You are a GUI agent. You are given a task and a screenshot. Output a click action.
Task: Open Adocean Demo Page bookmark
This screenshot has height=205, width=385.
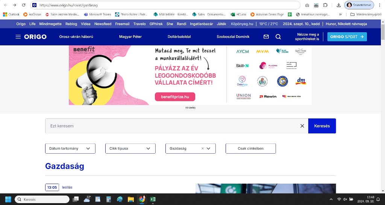click(267, 15)
